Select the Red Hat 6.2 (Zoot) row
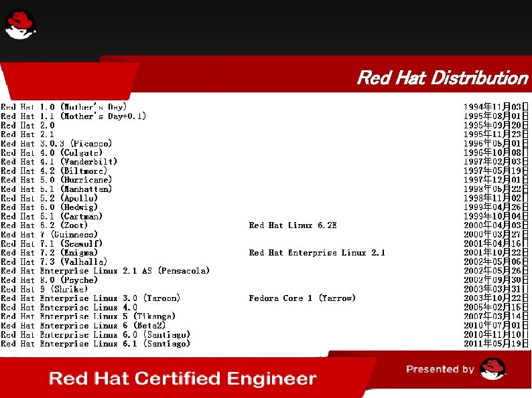This screenshot has height=398, width=532. [44, 225]
